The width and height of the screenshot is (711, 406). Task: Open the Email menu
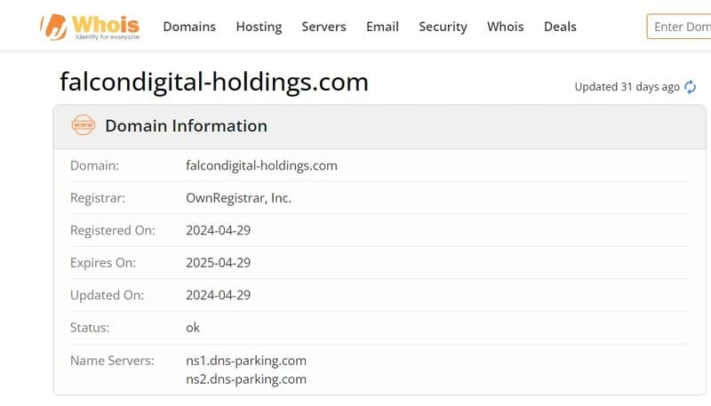382,27
